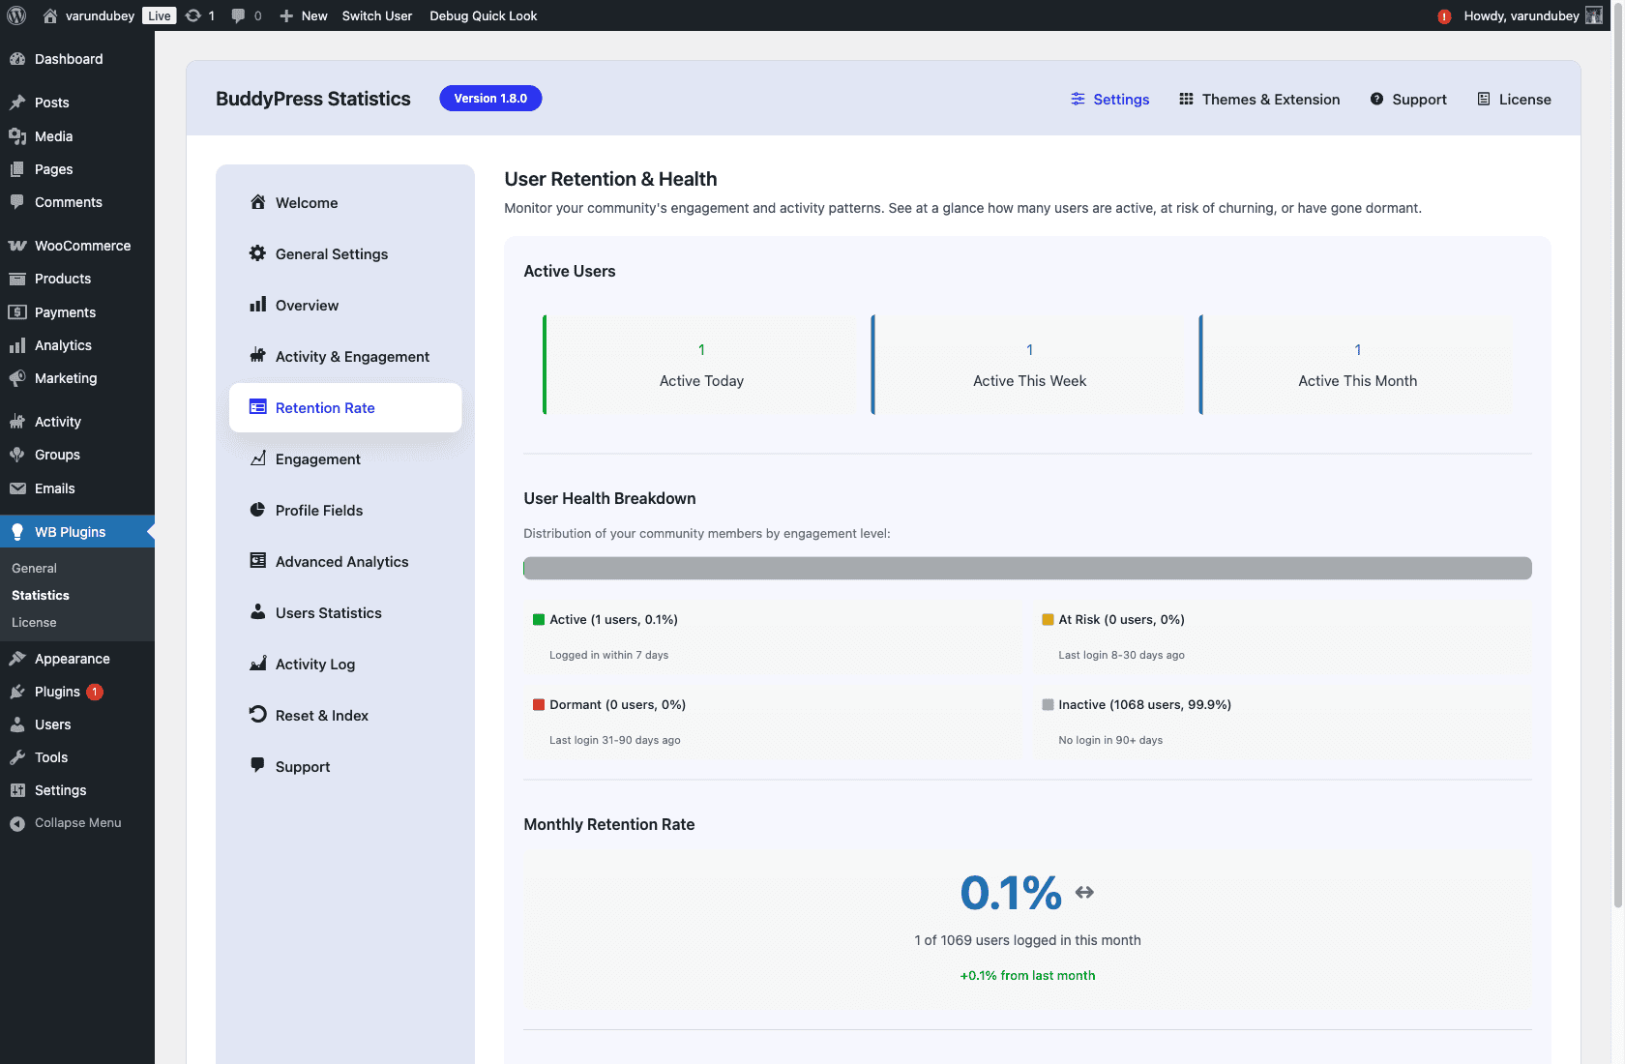
Task: Open the + New dropdown in the admin bar
Action: click(x=303, y=15)
